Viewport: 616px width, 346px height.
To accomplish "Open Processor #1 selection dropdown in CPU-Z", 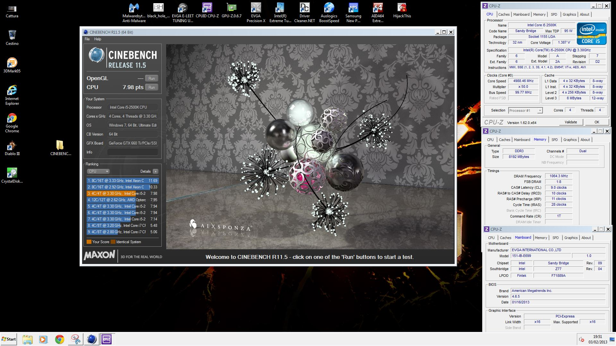I will 526,111.
